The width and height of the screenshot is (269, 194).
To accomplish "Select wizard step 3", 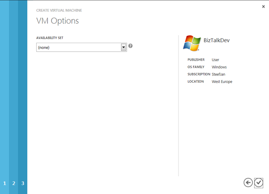I will pyautogui.click(x=23, y=183).
